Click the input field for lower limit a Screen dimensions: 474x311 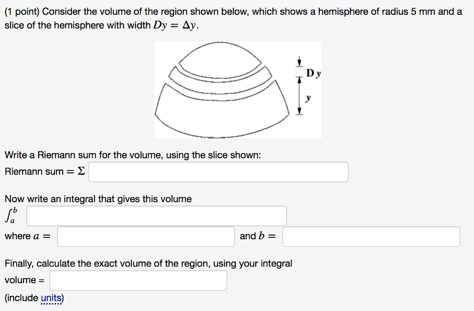coord(146,236)
